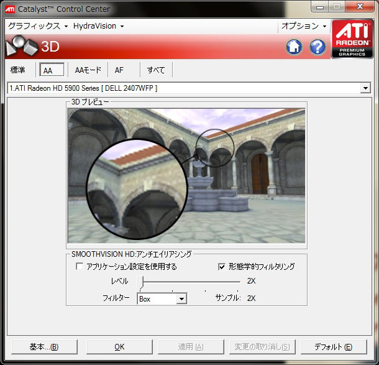Go to the Home page icon
This screenshot has height=365, width=379.
[x=294, y=47]
